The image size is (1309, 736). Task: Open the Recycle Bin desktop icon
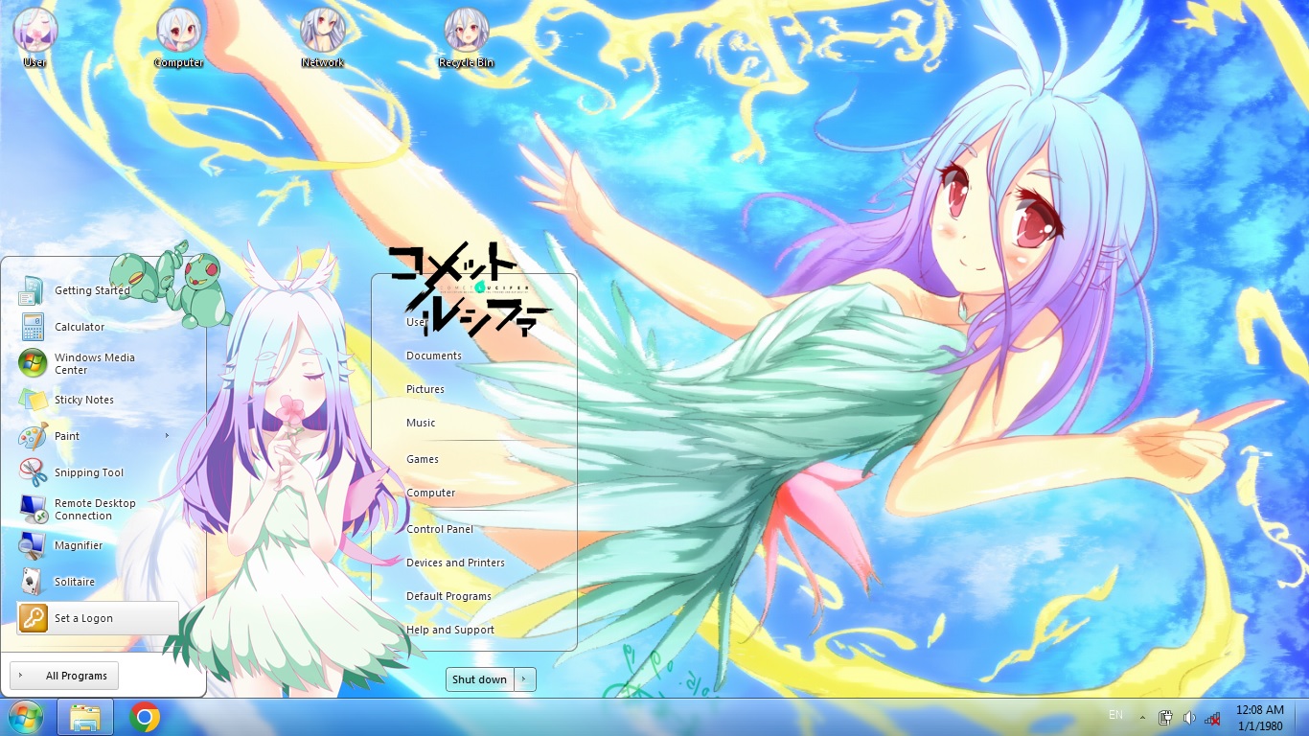tap(467, 38)
